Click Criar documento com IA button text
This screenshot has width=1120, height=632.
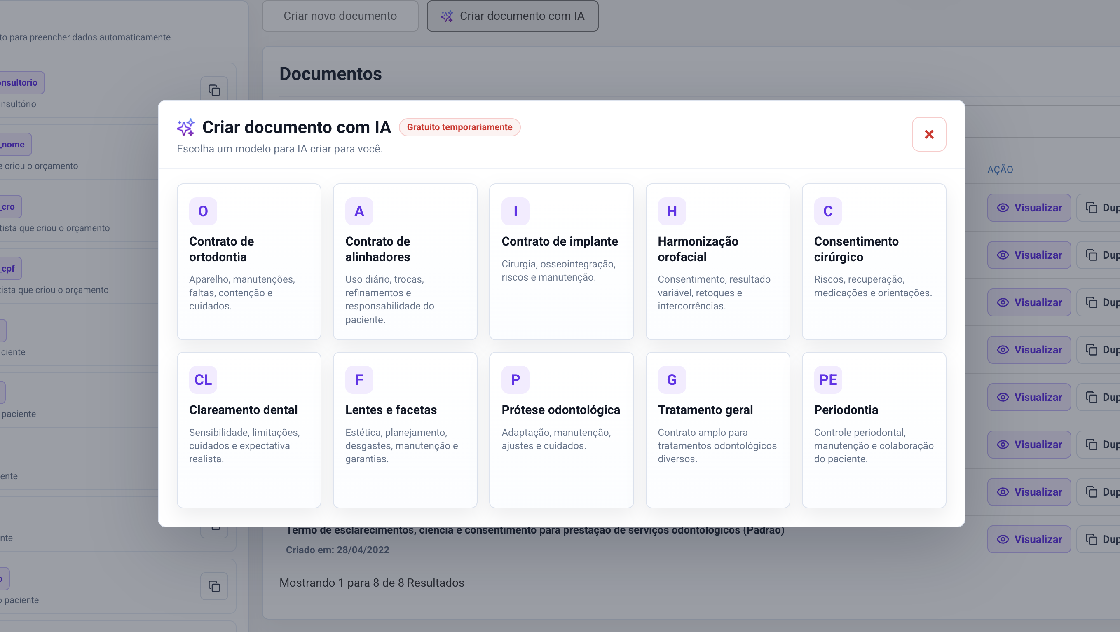tap(522, 16)
